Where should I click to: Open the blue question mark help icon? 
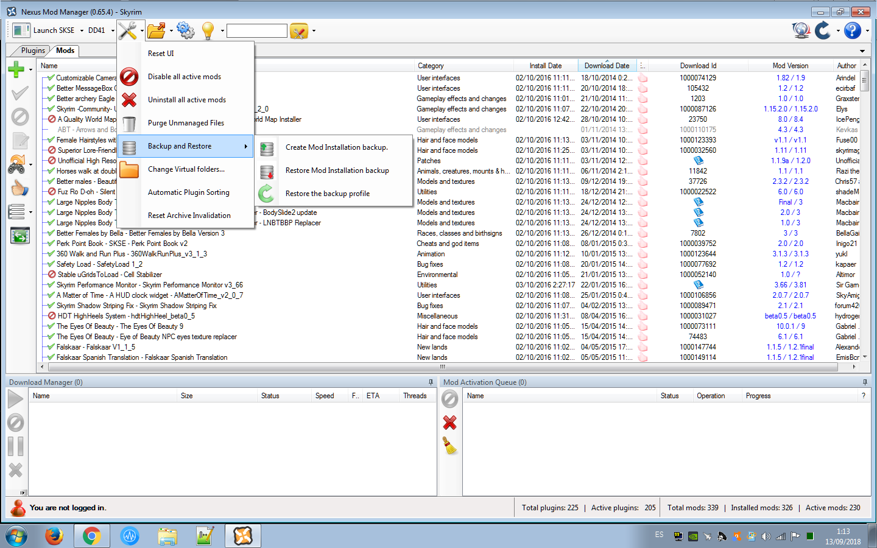tap(853, 30)
